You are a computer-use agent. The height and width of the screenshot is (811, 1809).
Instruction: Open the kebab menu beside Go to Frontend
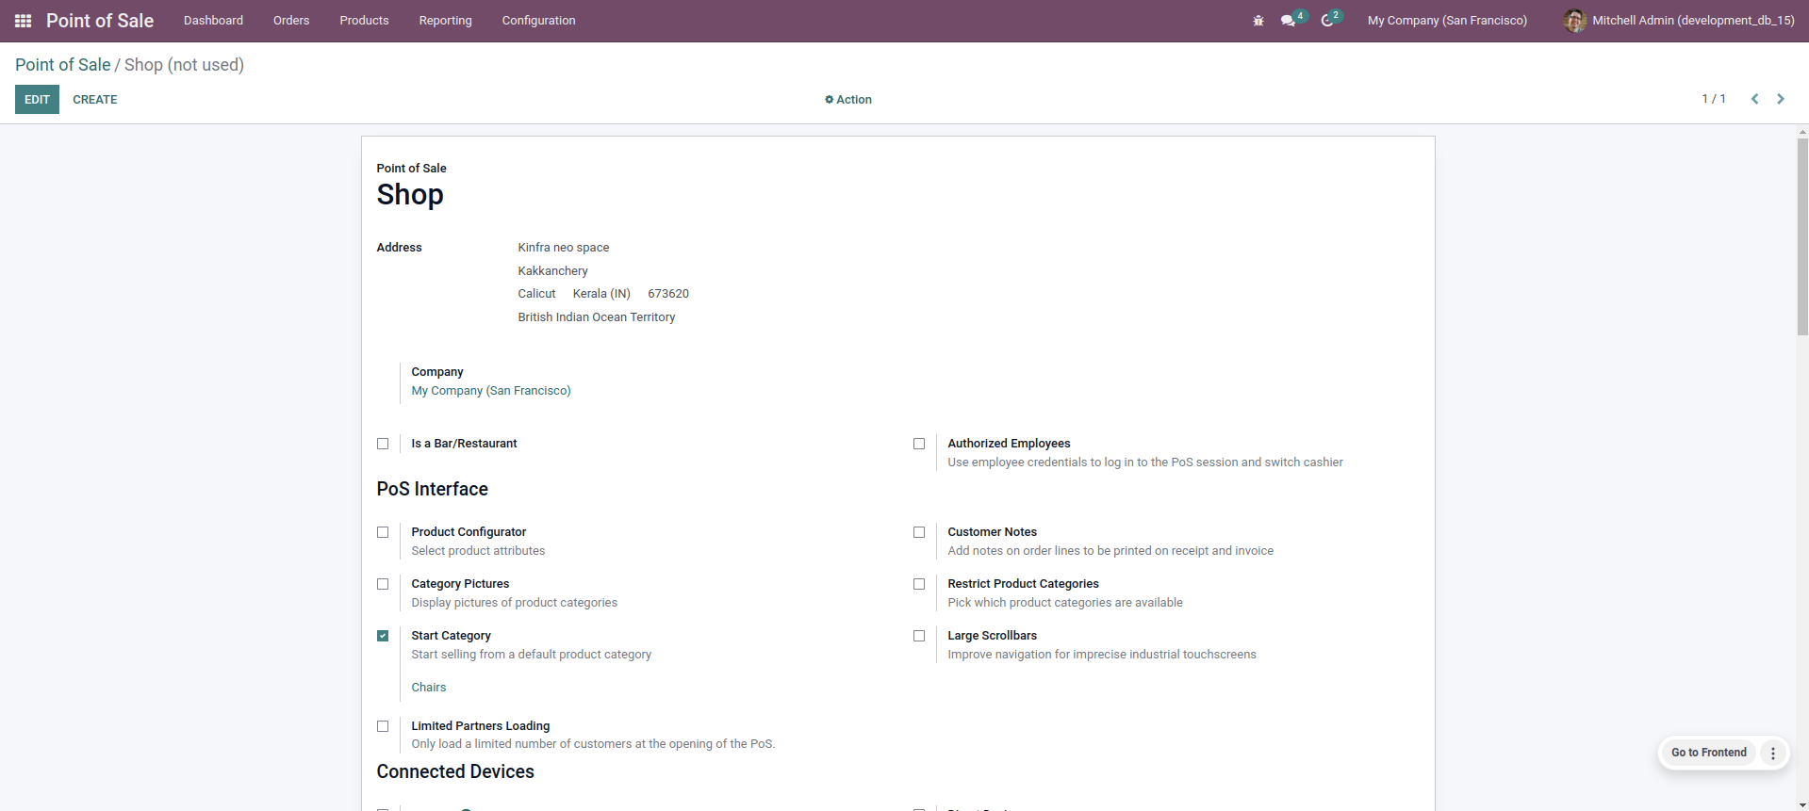click(1773, 753)
